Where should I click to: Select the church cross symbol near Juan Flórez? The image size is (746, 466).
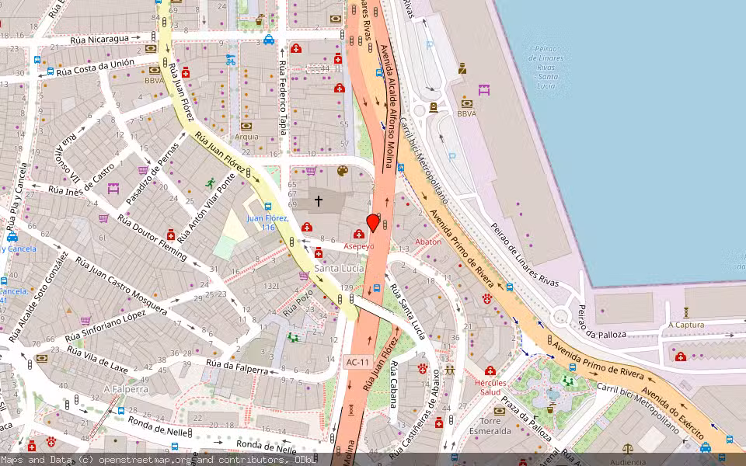tap(319, 200)
